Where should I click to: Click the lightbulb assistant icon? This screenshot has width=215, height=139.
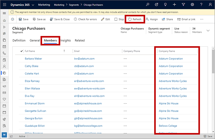coord(165,5)
